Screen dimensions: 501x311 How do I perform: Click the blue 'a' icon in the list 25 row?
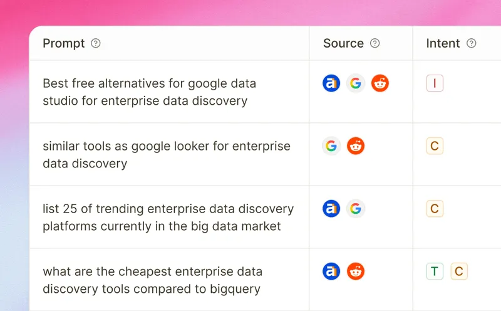coord(331,209)
